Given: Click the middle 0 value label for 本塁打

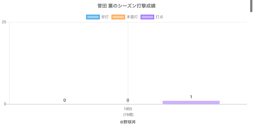Looking at the screenshot, I should point(128,100).
